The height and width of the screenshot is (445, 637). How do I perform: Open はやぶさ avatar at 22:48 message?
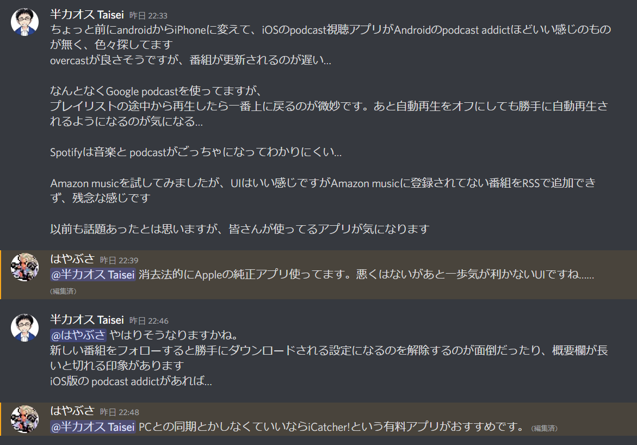tap(24, 419)
